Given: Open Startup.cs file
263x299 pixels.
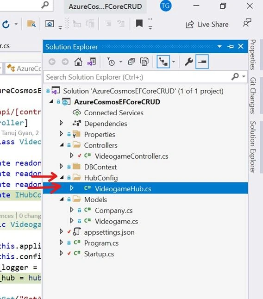Looking at the screenshot, I should tap(99, 254).
